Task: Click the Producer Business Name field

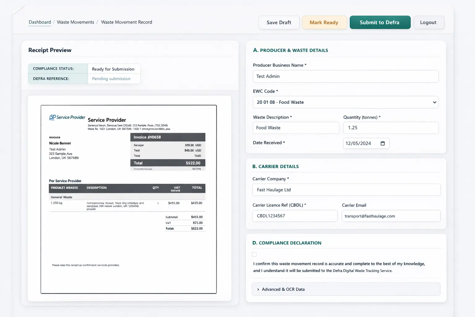Action: [345, 76]
